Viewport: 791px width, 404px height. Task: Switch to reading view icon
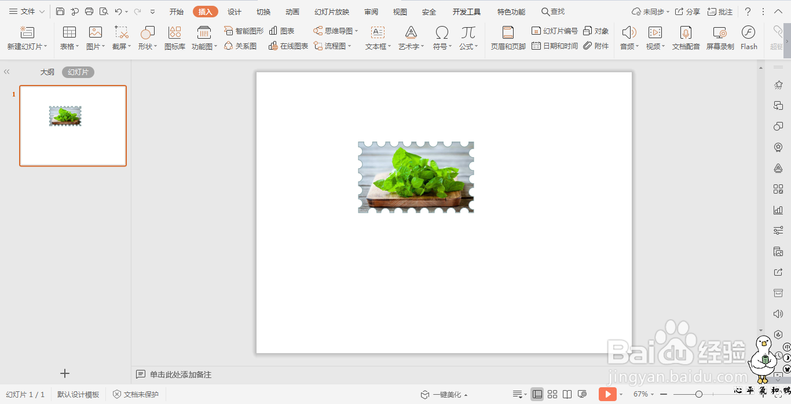tap(567, 394)
